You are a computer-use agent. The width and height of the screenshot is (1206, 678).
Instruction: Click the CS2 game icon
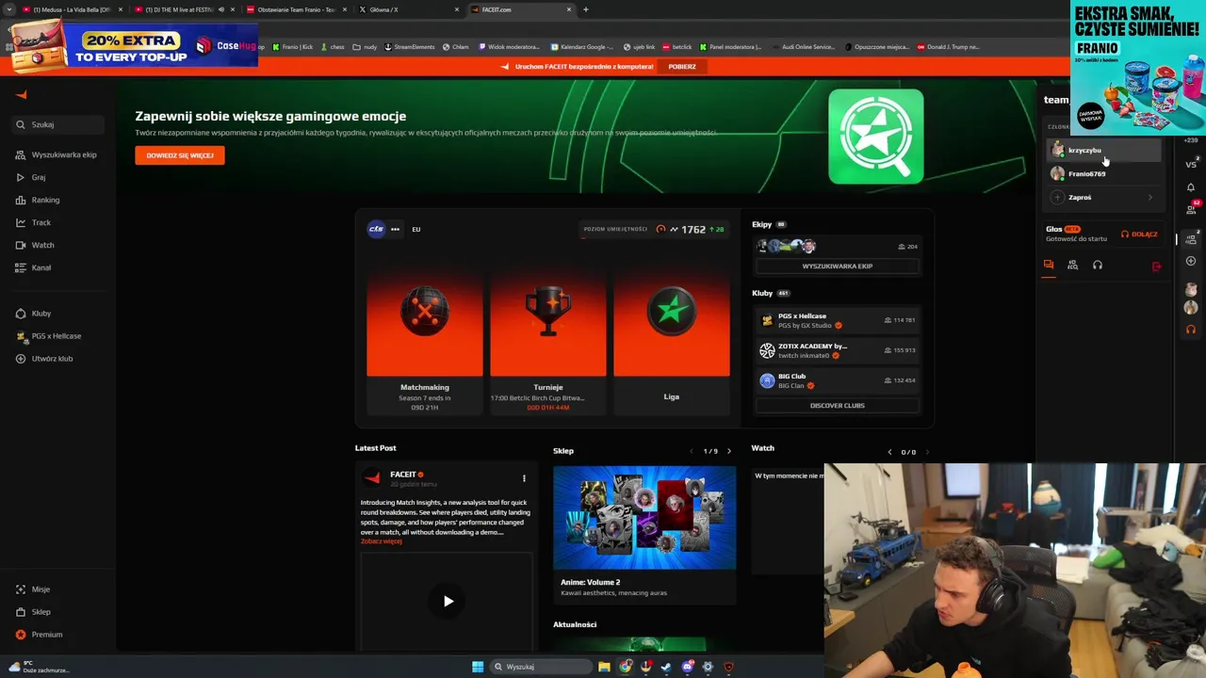(376, 229)
